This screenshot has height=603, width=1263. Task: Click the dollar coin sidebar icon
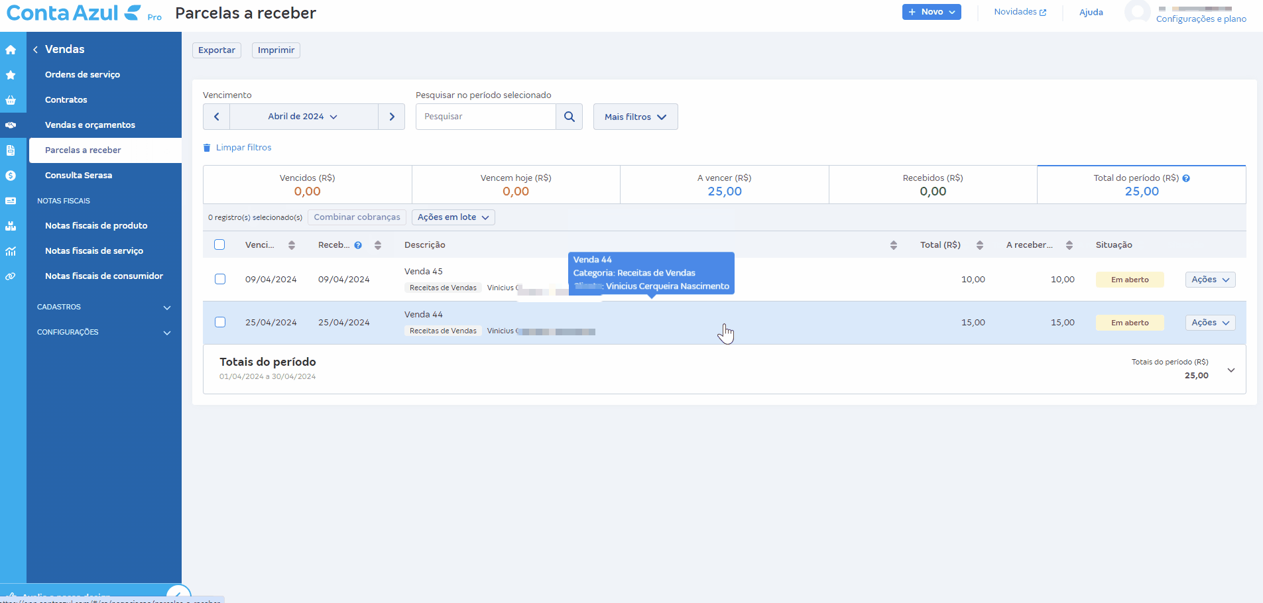[x=11, y=176]
